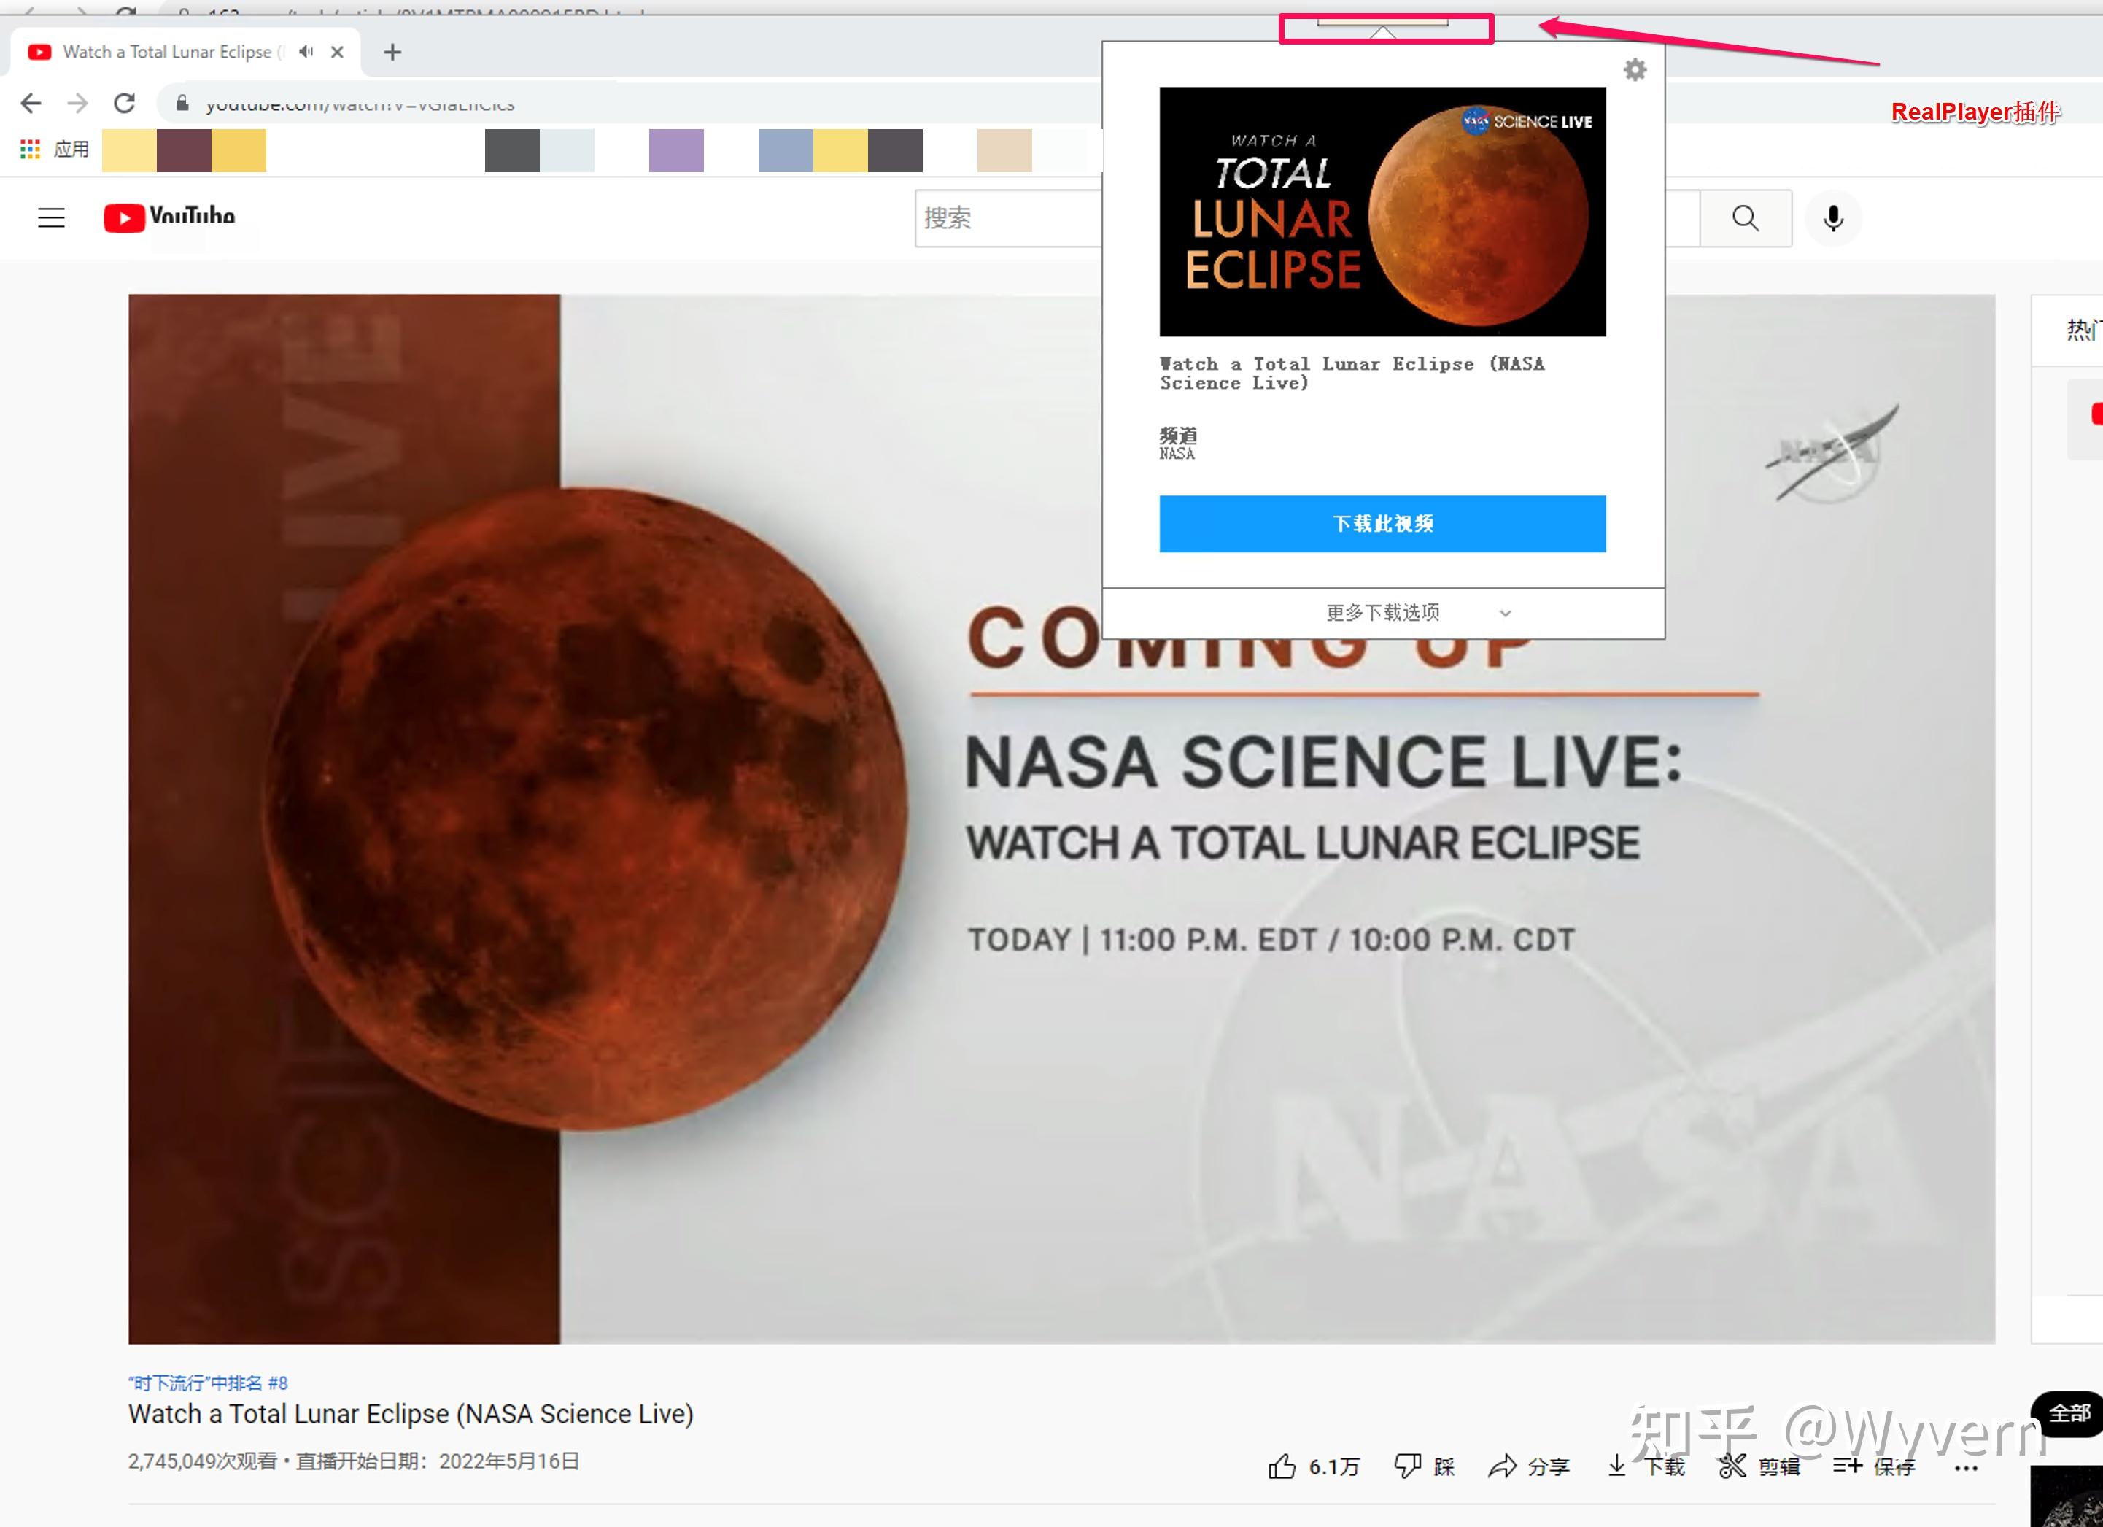Click the blue 下载此视频 download button

click(x=1382, y=524)
